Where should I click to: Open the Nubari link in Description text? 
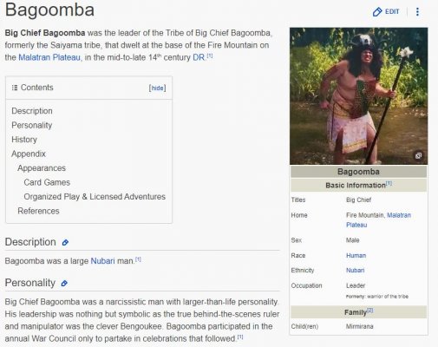[102, 261]
